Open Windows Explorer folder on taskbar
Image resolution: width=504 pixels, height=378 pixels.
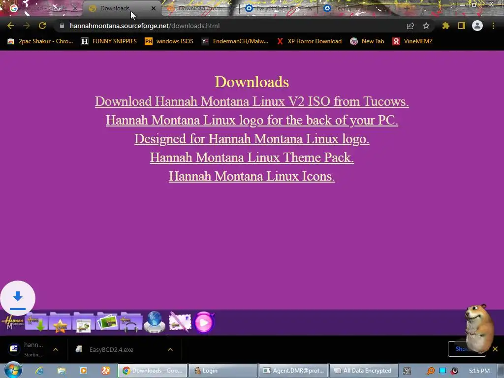point(62,371)
